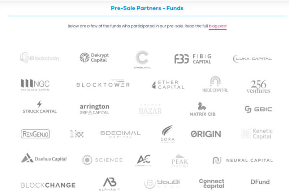The image size is (289, 192).
Task: Click the FBG Capital logo
Action: 193,59
